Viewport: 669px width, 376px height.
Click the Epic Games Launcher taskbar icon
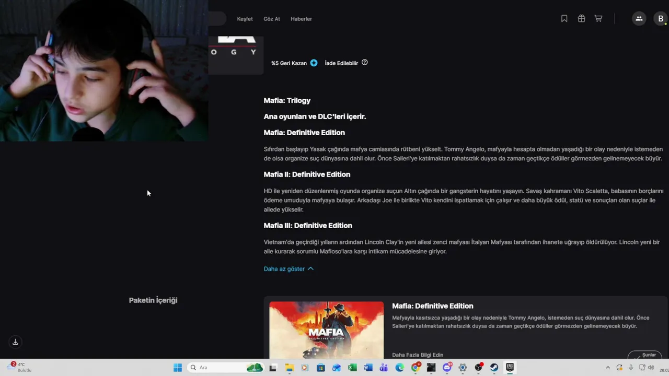coord(510,368)
